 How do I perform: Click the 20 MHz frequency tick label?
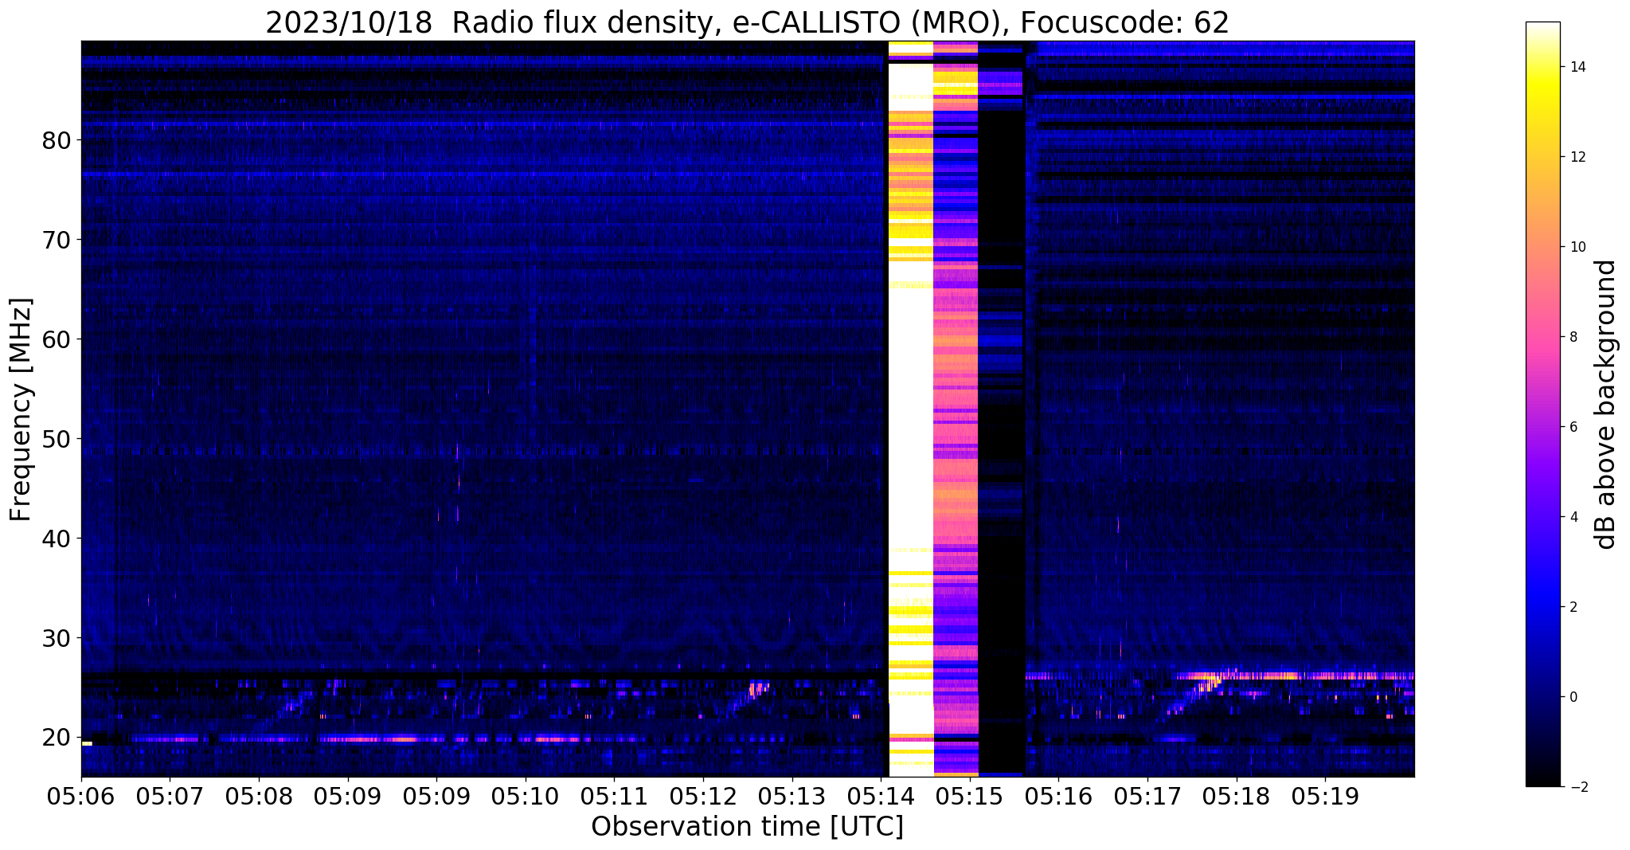[x=57, y=738]
